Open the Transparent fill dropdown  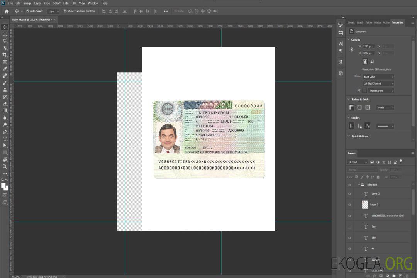(381, 91)
